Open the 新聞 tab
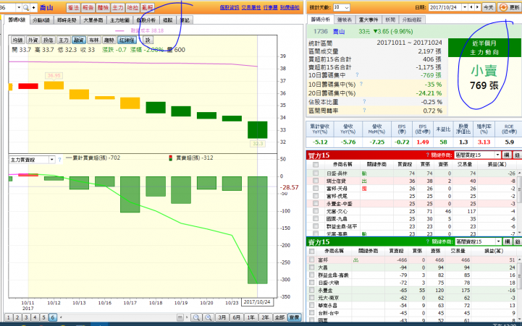The image size is (522, 326). click(390, 20)
